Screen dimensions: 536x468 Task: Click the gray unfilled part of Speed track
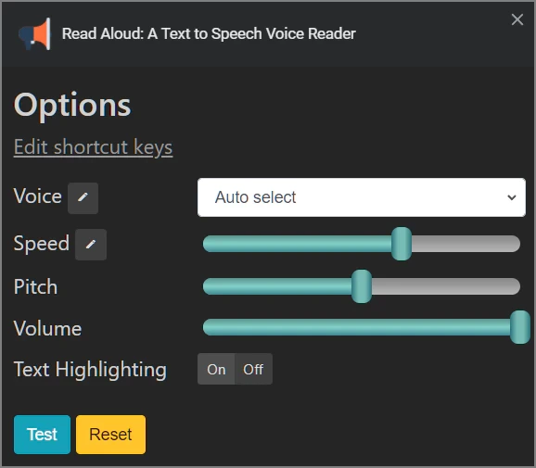[x=466, y=244]
